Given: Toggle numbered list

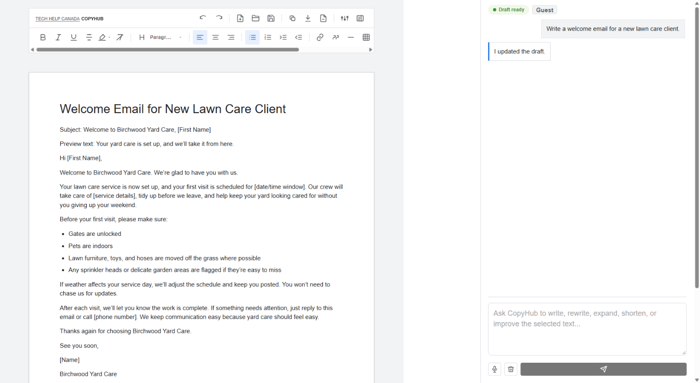Looking at the screenshot, I should 268,37.
